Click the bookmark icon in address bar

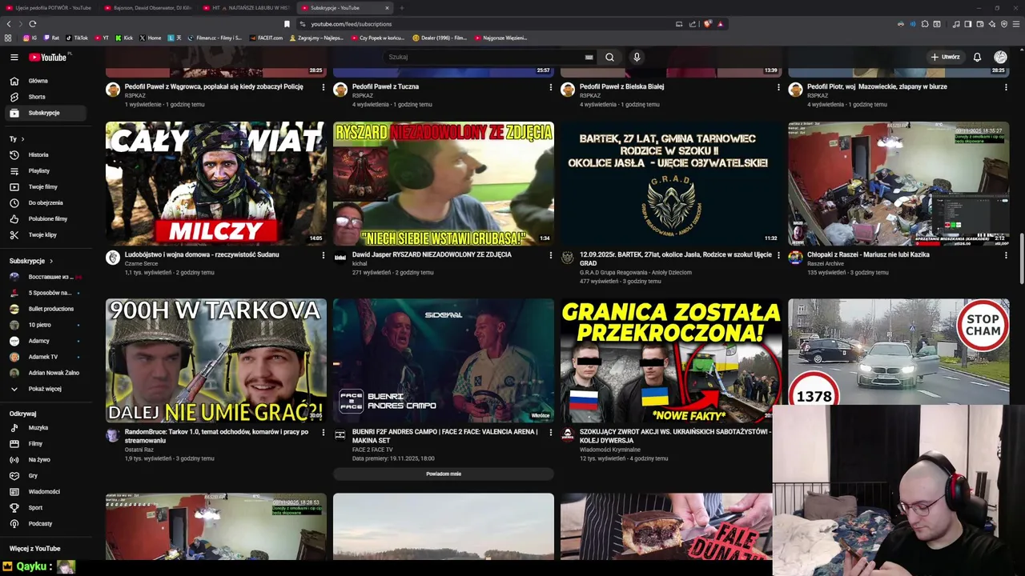(x=287, y=24)
